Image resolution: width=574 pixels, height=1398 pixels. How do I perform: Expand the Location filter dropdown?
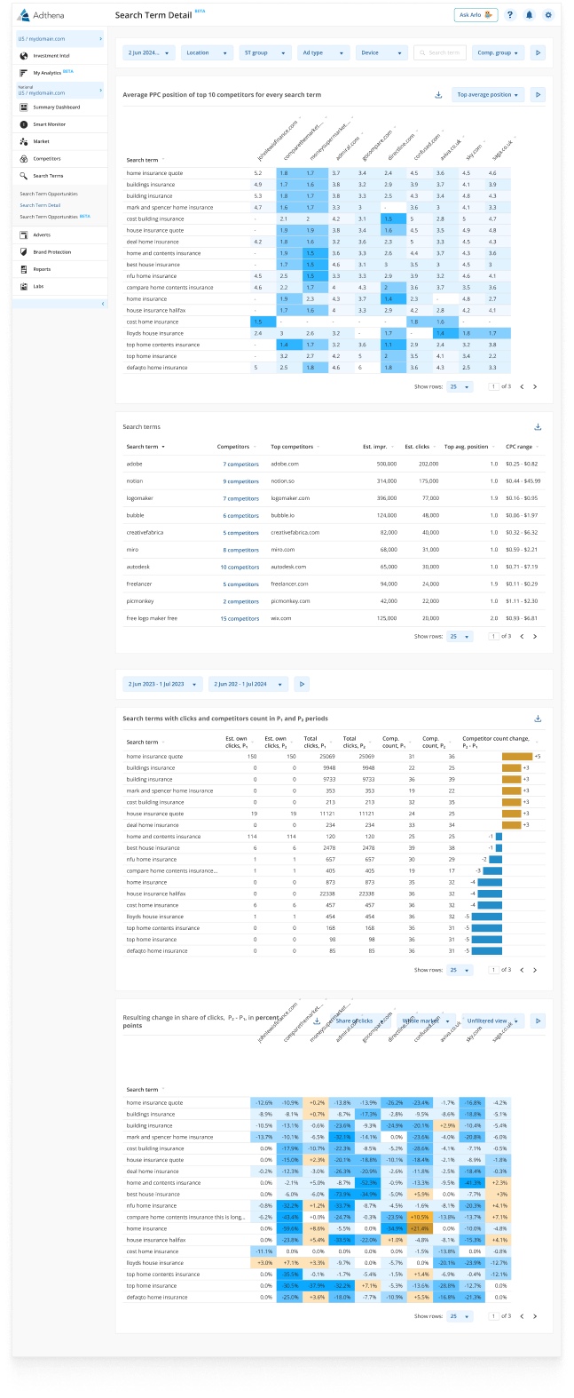tap(204, 53)
